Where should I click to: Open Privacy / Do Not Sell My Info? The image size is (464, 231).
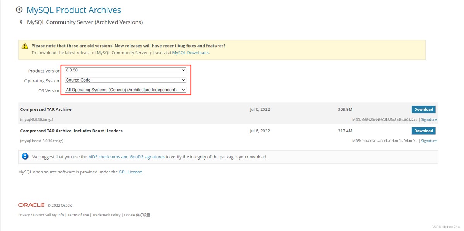(41, 215)
